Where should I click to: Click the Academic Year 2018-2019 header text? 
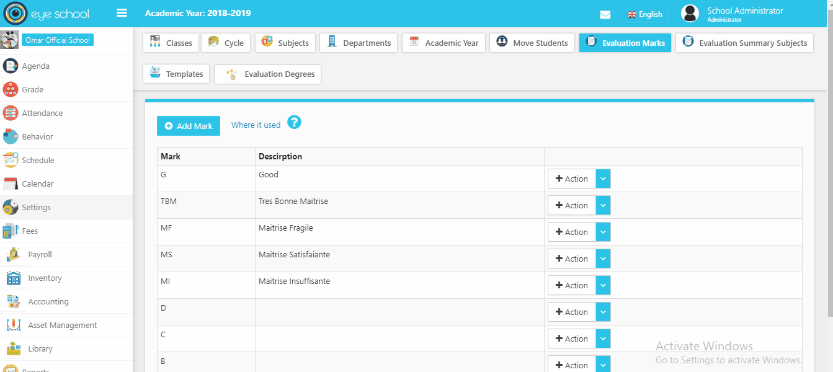[198, 13]
